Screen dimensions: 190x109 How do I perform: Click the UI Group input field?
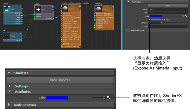(168, 27)
